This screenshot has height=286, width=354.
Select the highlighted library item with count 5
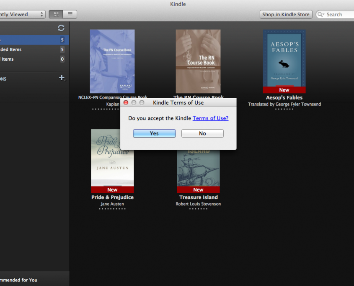click(x=34, y=40)
